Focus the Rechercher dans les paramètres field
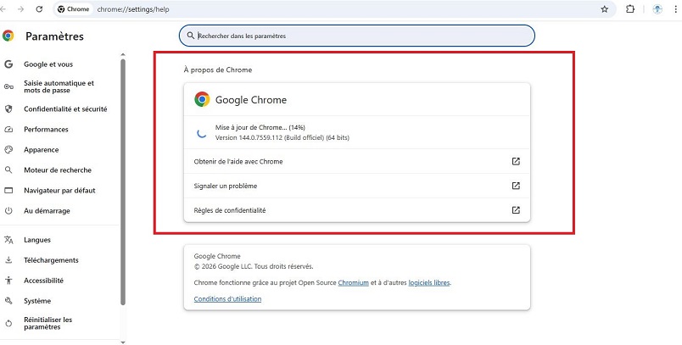 356,36
